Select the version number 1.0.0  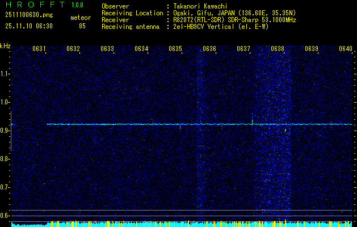pos(77,5)
